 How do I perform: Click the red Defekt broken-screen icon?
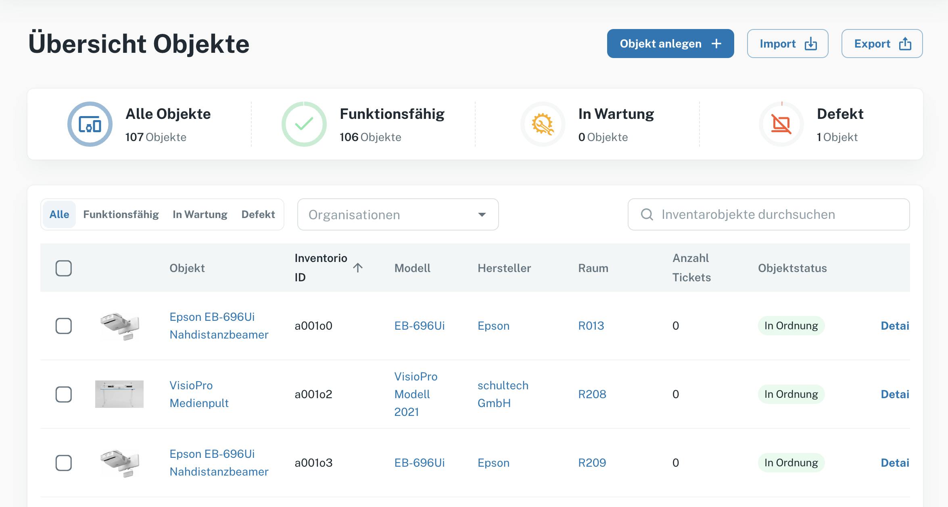(x=781, y=124)
